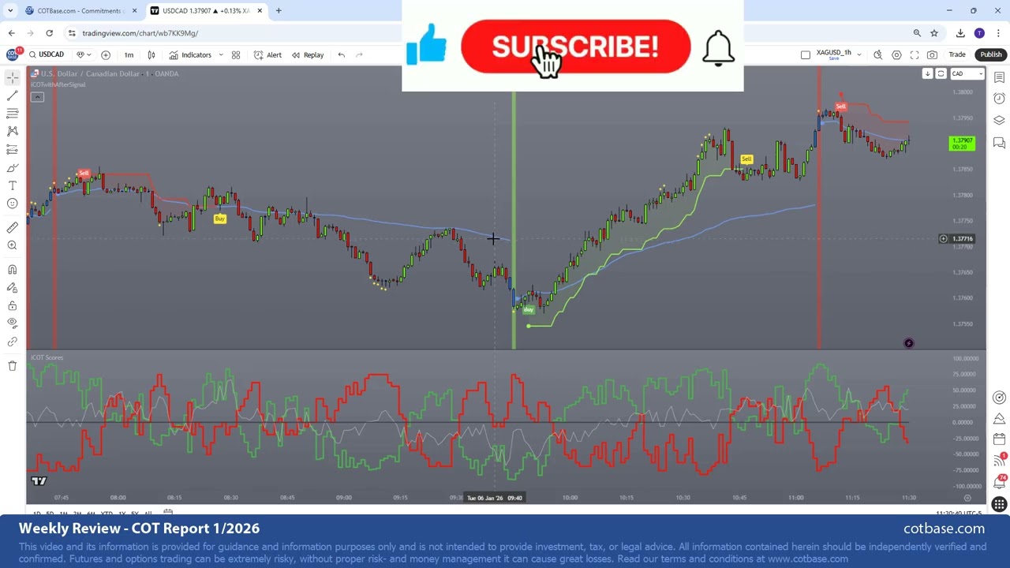1010x568 pixels.
Task: Click the drawing link chain icon
Action: (13, 342)
